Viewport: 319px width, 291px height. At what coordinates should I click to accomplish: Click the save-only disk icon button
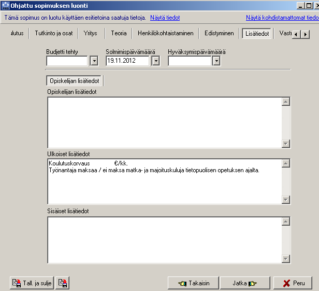pos(63,283)
